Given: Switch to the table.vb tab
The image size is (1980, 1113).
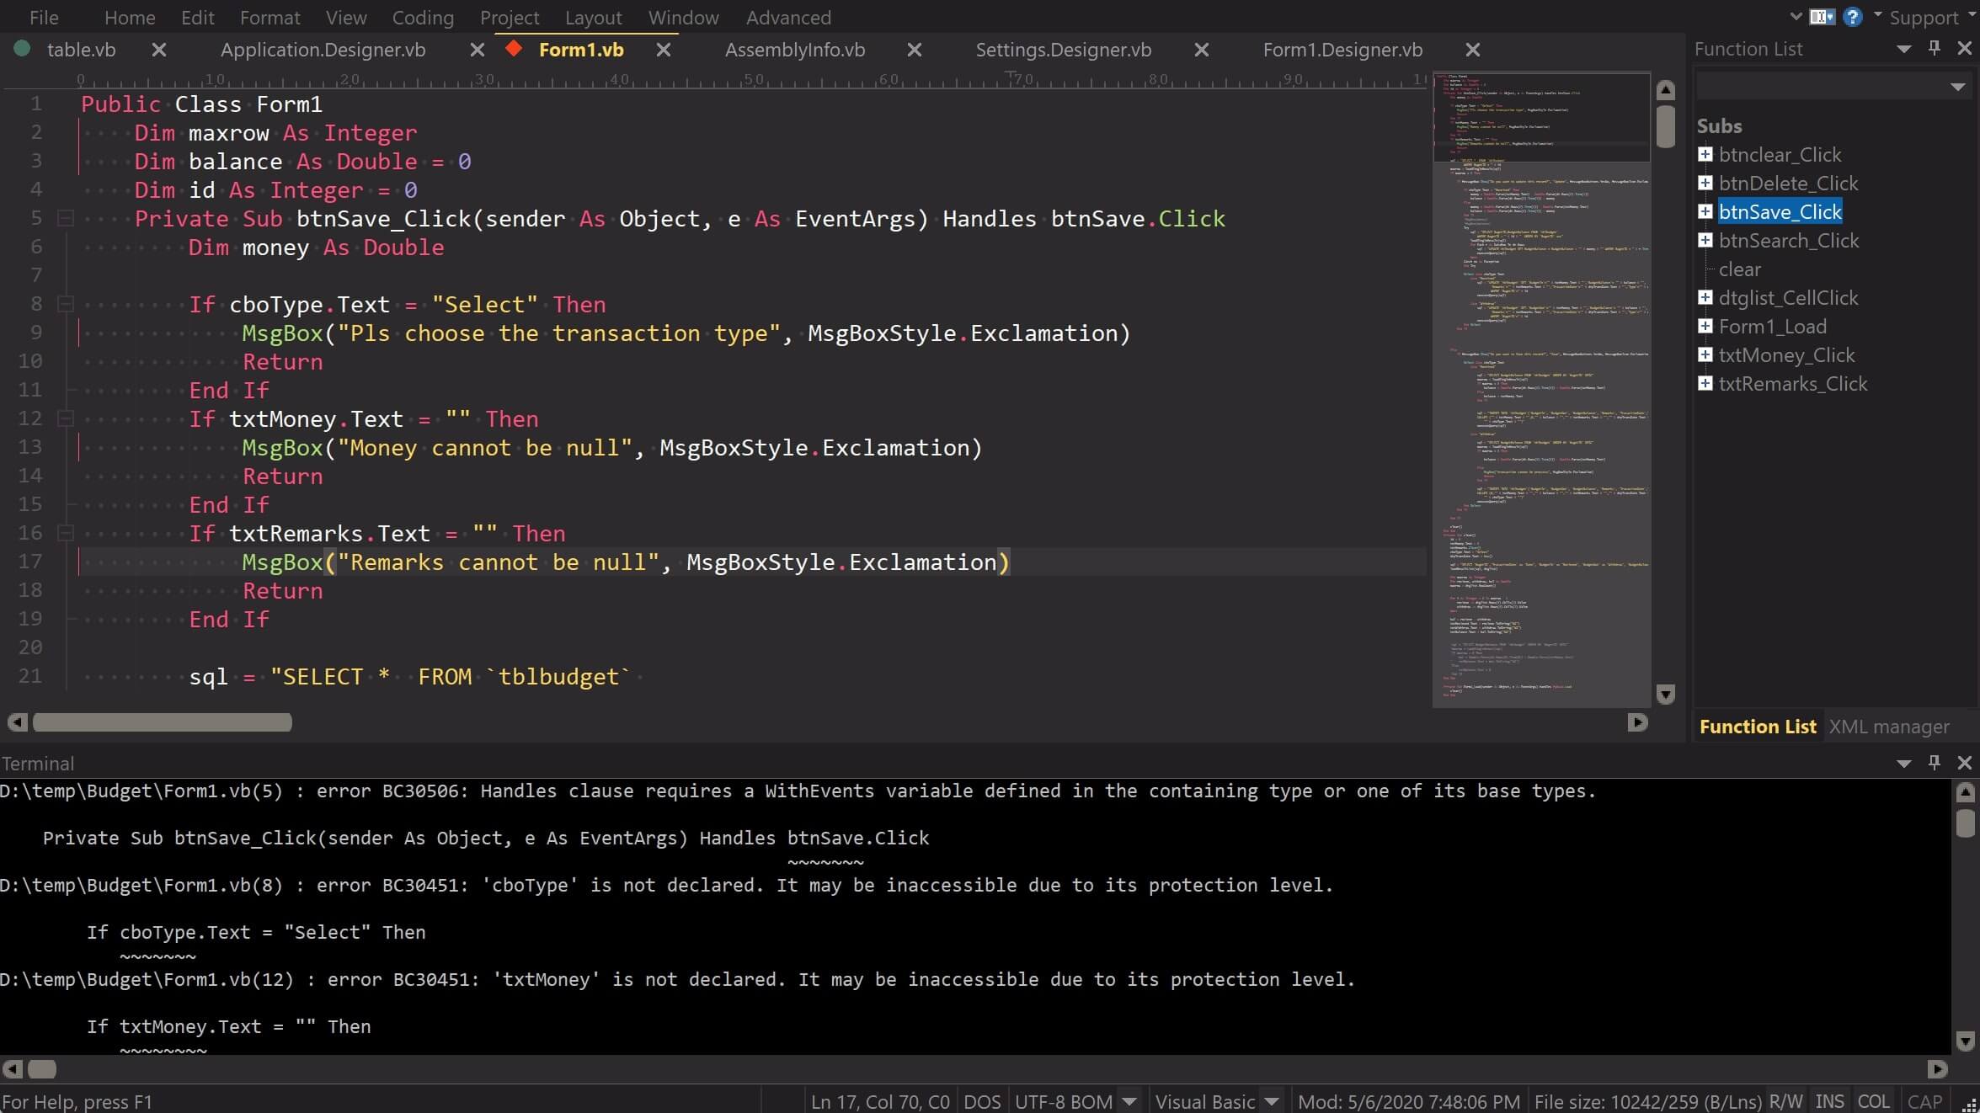Looking at the screenshot, I should 81,50.
